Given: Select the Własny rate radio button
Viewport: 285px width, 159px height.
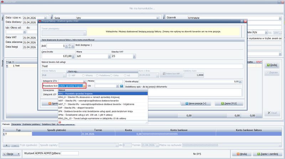Looking at the screenshot, I should point(84,75).
